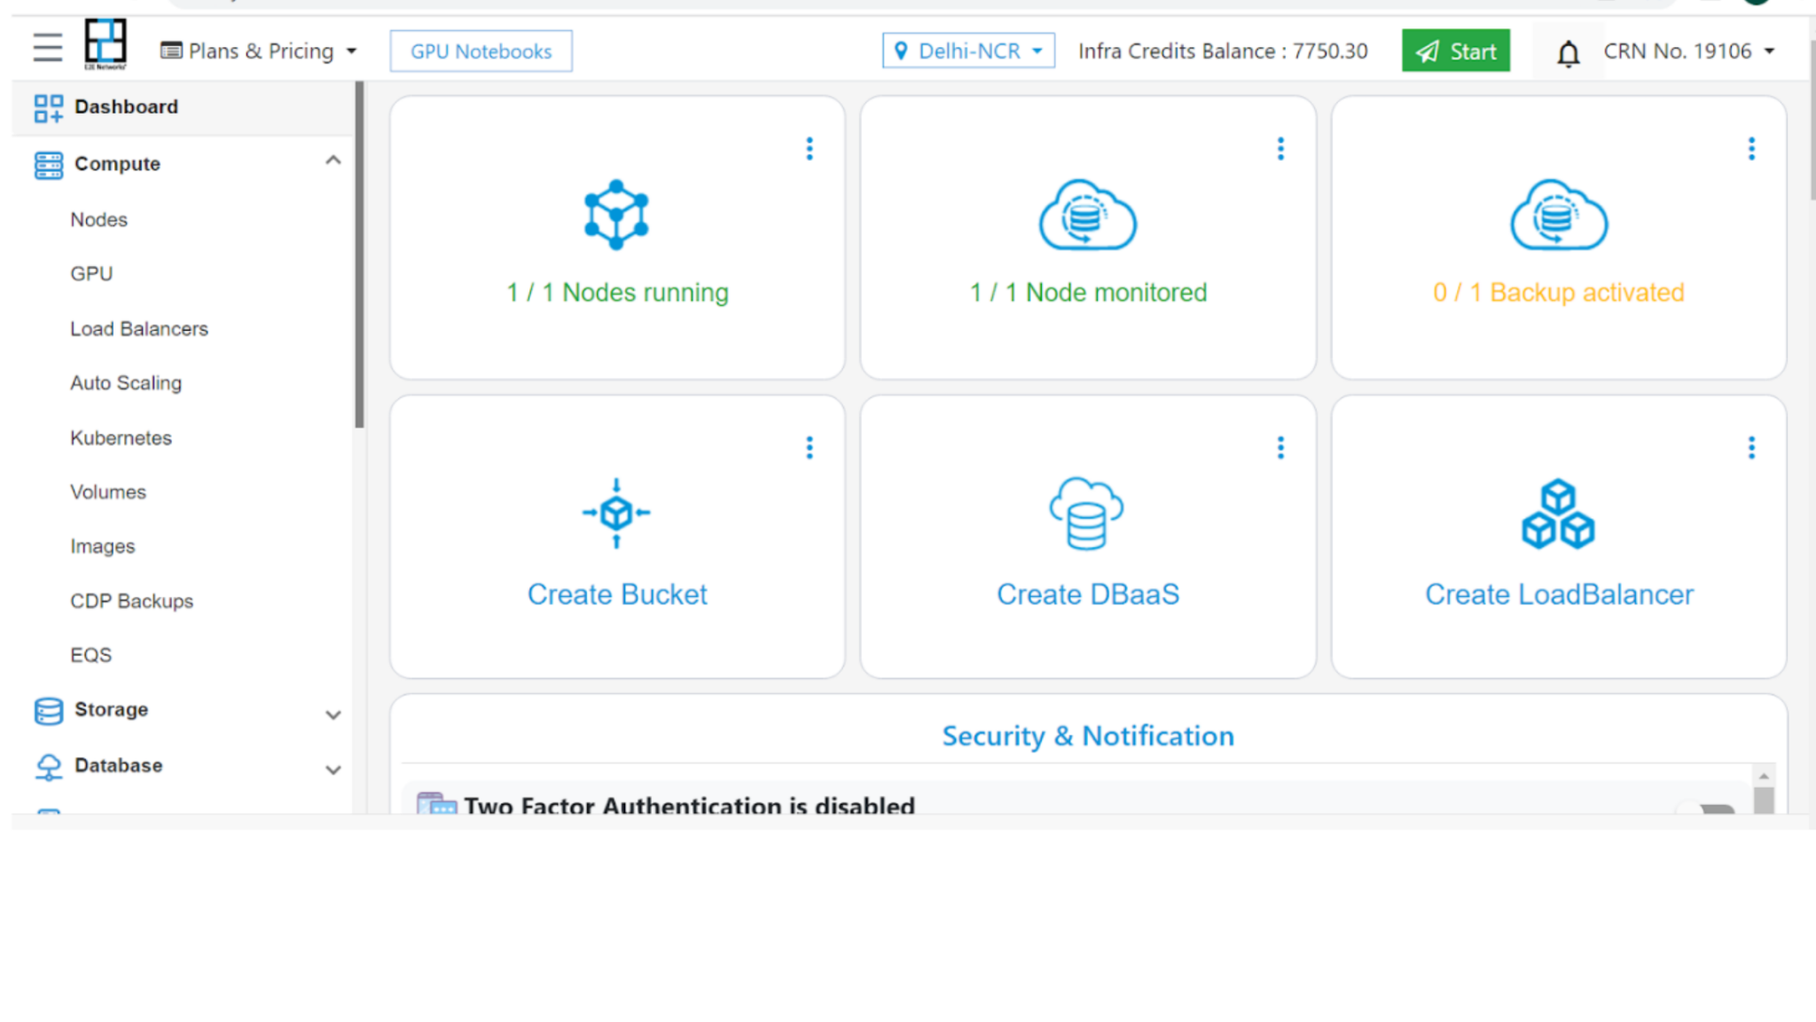Open GPU in the sidebar
This screenshot has height=1022, width=1816.
pyautogui.click(x=91, y=274)
